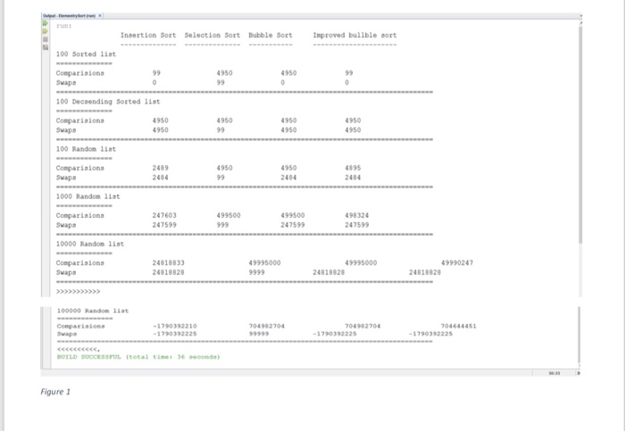The height and width of the screenshot is (431, 625).
Task: Click the output window vertical scrollbar thumb
Action: click(580, 134)
